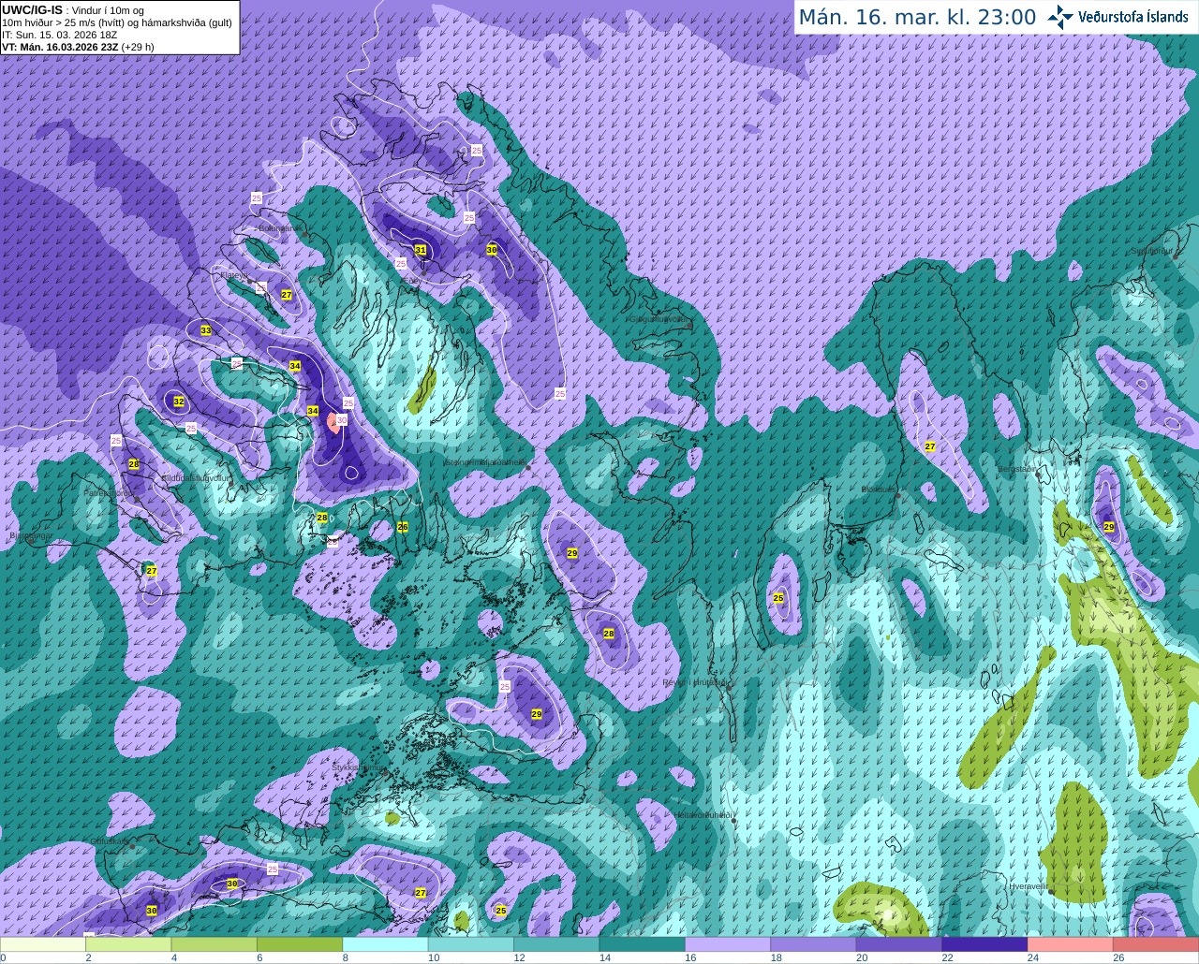Click the Patreksfjörður station label
The image size is (1199, 964).
[x=110, y=492]
